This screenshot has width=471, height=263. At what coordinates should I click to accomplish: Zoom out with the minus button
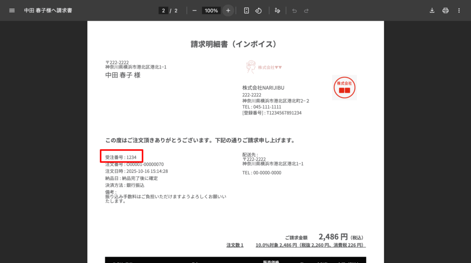click(195, 11)
